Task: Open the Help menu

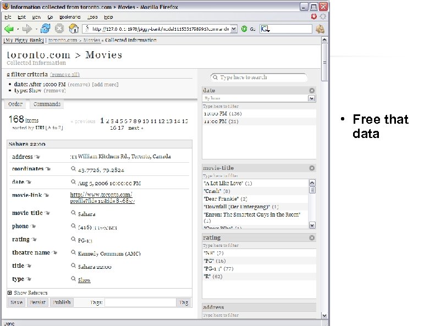Action: pos(108,17)
